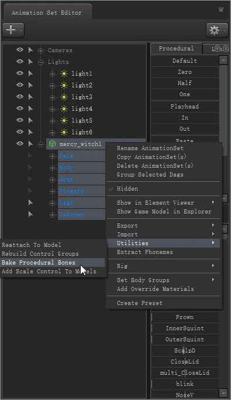
Task: Hide light4 using its eye icon
Action: (19, 109)
